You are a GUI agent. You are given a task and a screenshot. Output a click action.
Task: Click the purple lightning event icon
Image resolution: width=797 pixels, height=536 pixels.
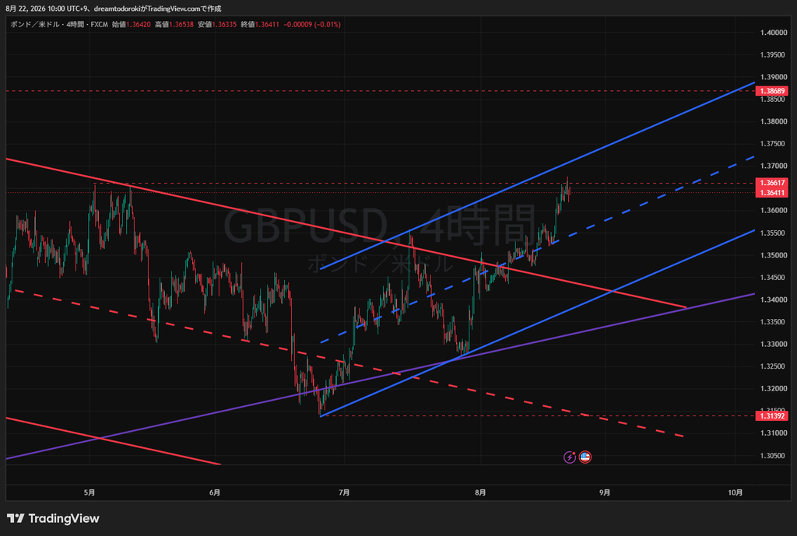pyautogui.click(x=570, y=457)
